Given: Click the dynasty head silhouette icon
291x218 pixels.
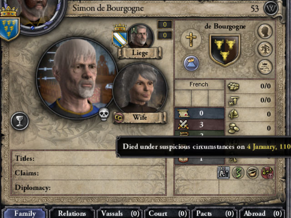Looking at the screenshot, I should pyautogui.click(x=265, y=31).
